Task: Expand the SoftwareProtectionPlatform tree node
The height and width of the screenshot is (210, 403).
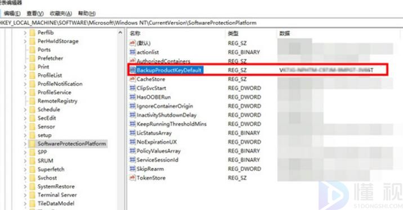Action: [x=25, y=144]
